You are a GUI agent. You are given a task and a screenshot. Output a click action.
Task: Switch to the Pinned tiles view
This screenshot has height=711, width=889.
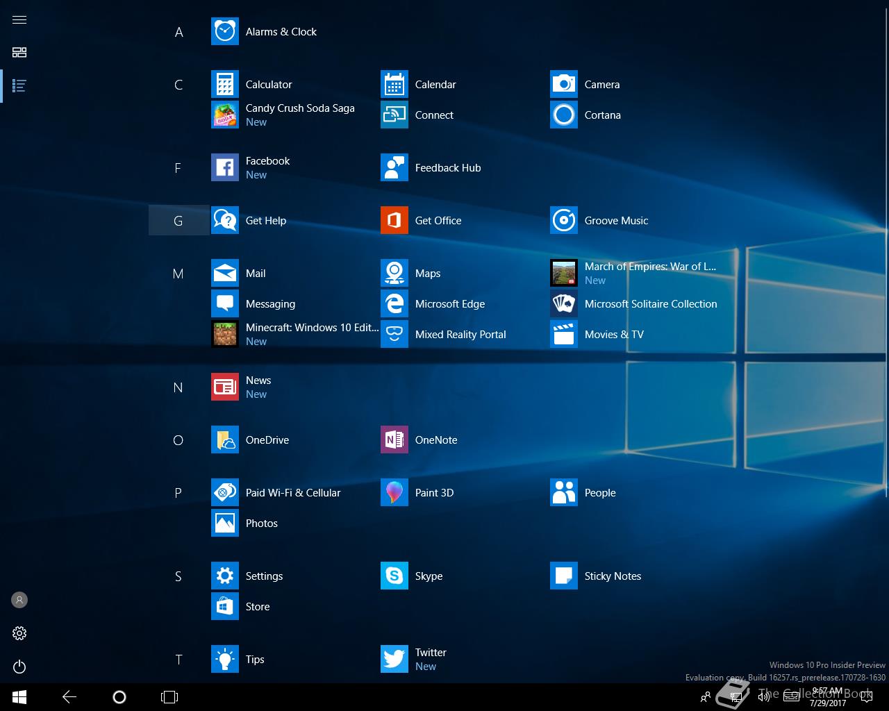pyautogui.click(x=19, y=53)
